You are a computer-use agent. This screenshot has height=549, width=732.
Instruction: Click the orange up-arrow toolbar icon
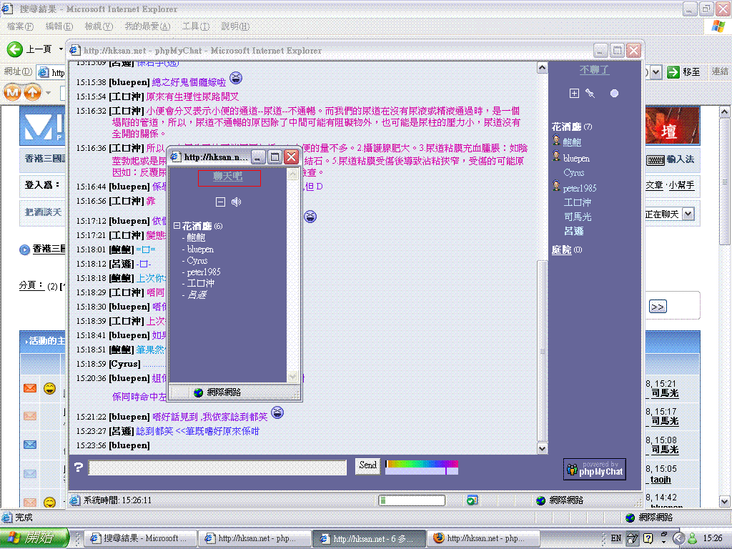32,92
